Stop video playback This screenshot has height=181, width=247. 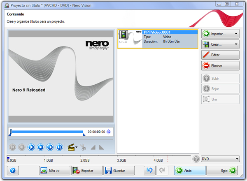[x=40, y=147]
